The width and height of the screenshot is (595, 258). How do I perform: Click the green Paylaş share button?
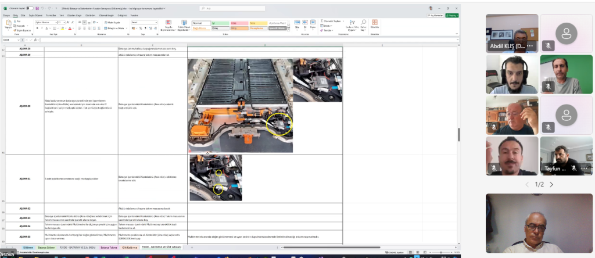[451, 16]
